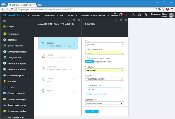Go to Создать breadcrumb

coord(36,15)
